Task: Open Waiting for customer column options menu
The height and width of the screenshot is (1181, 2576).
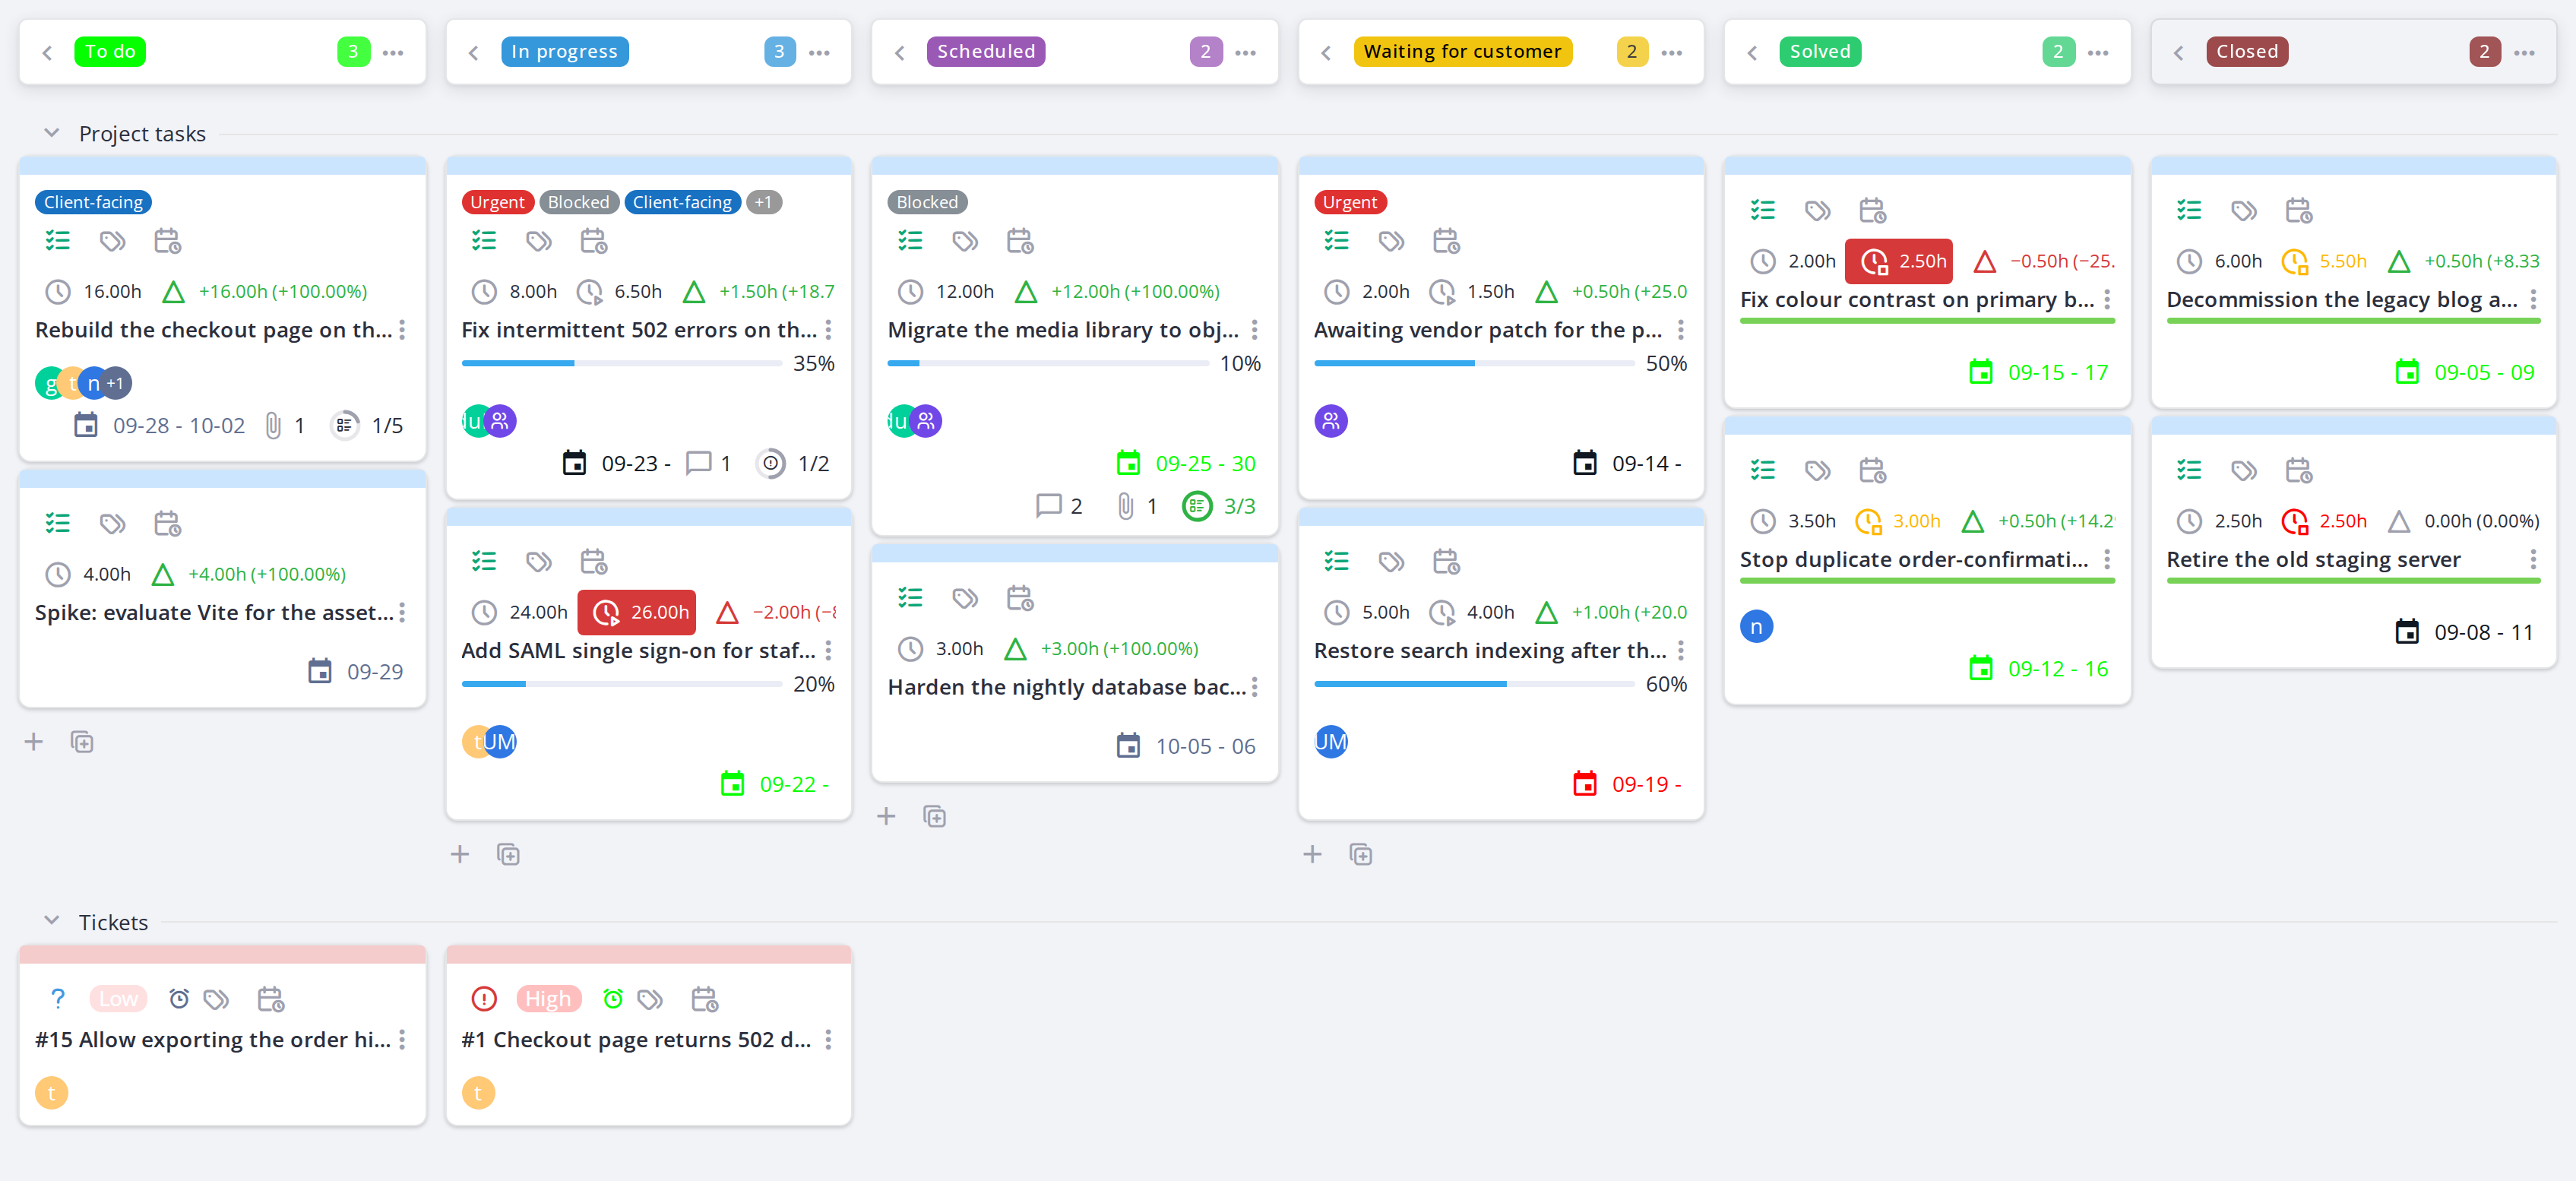Action: 1671,52
